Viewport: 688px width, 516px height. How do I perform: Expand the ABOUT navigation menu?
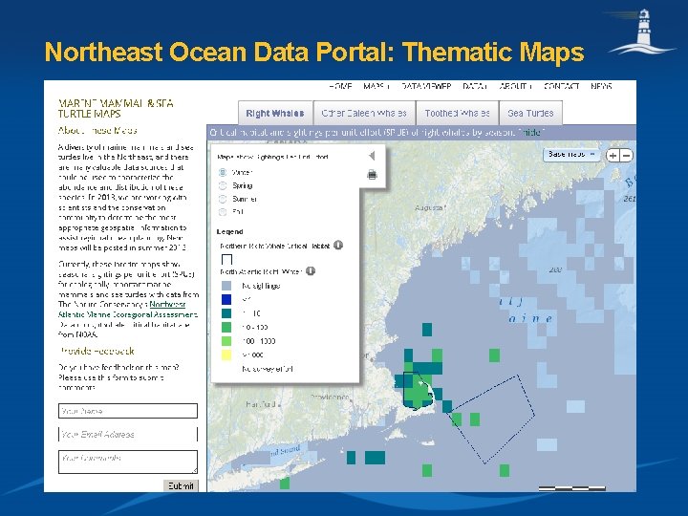click(x=516, y=86)
